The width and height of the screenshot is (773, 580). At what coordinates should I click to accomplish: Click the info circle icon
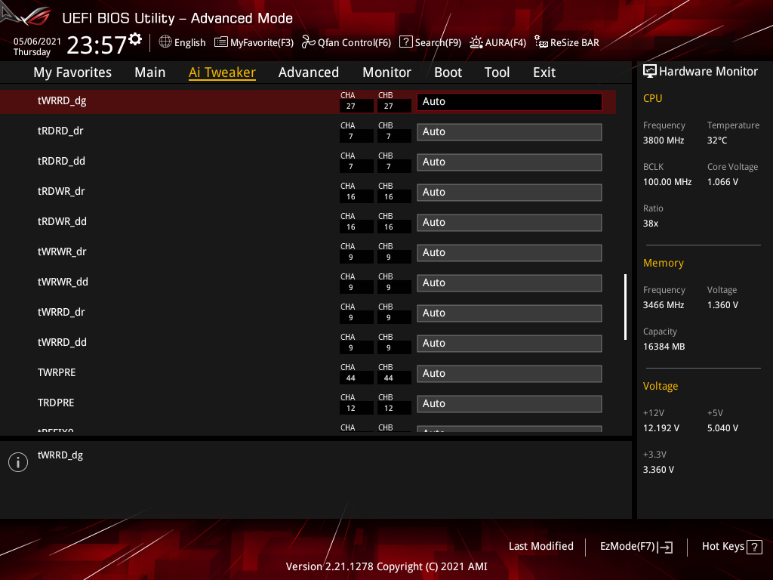tap(18, 462)
